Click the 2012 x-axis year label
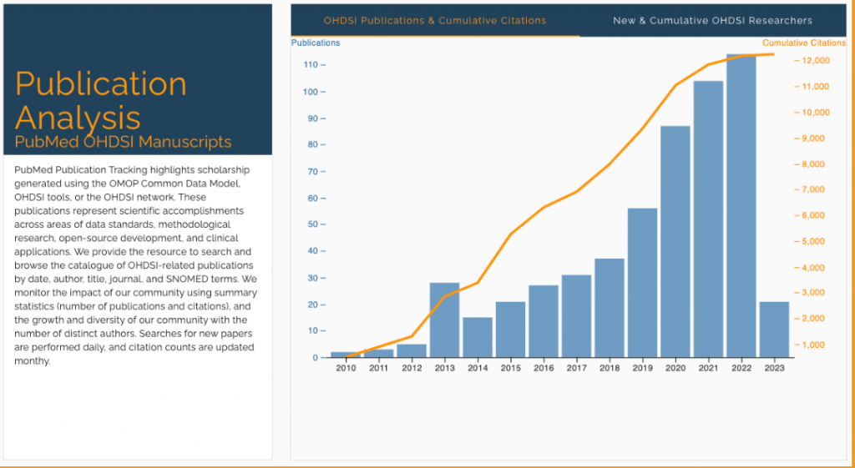Screen dimensions: 855x468 pyautogui.click(x=412, y=368)
